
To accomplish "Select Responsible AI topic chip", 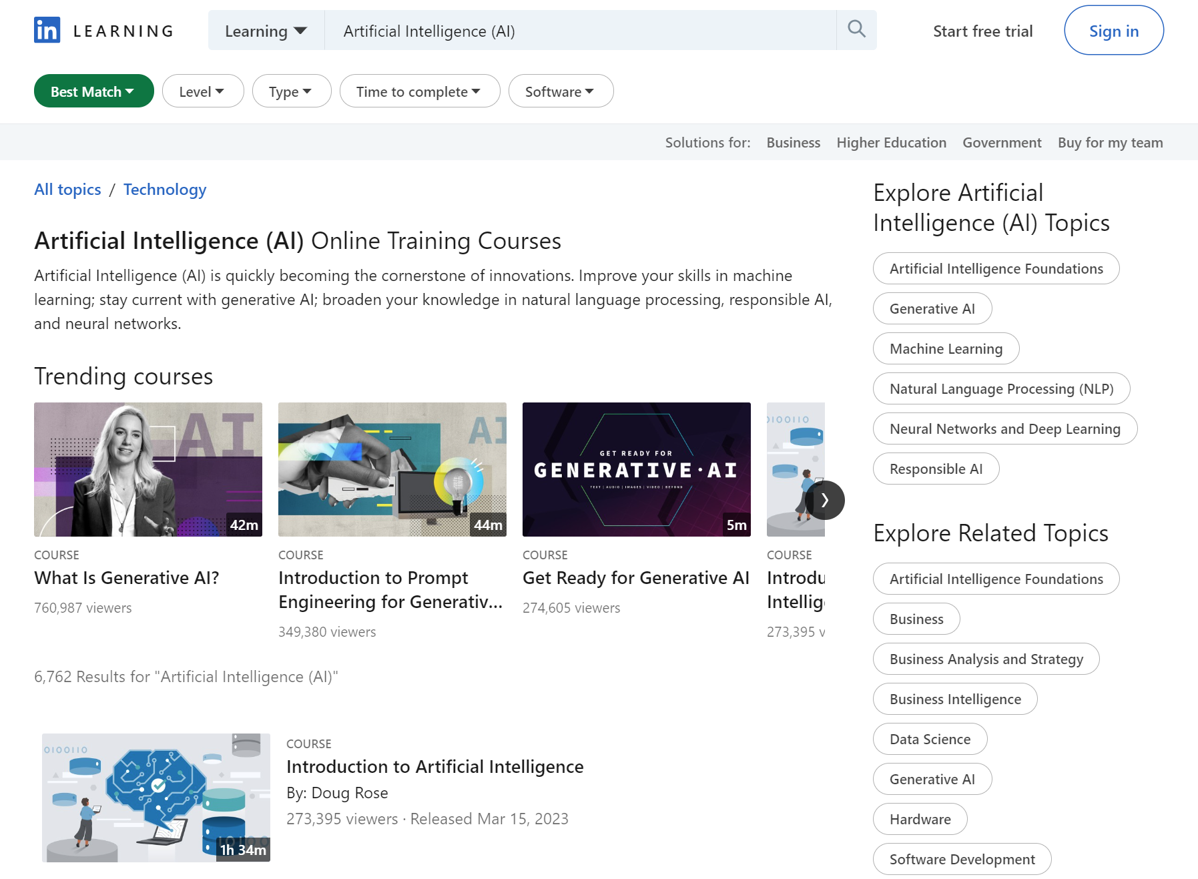I will click(x=936, y=469).
